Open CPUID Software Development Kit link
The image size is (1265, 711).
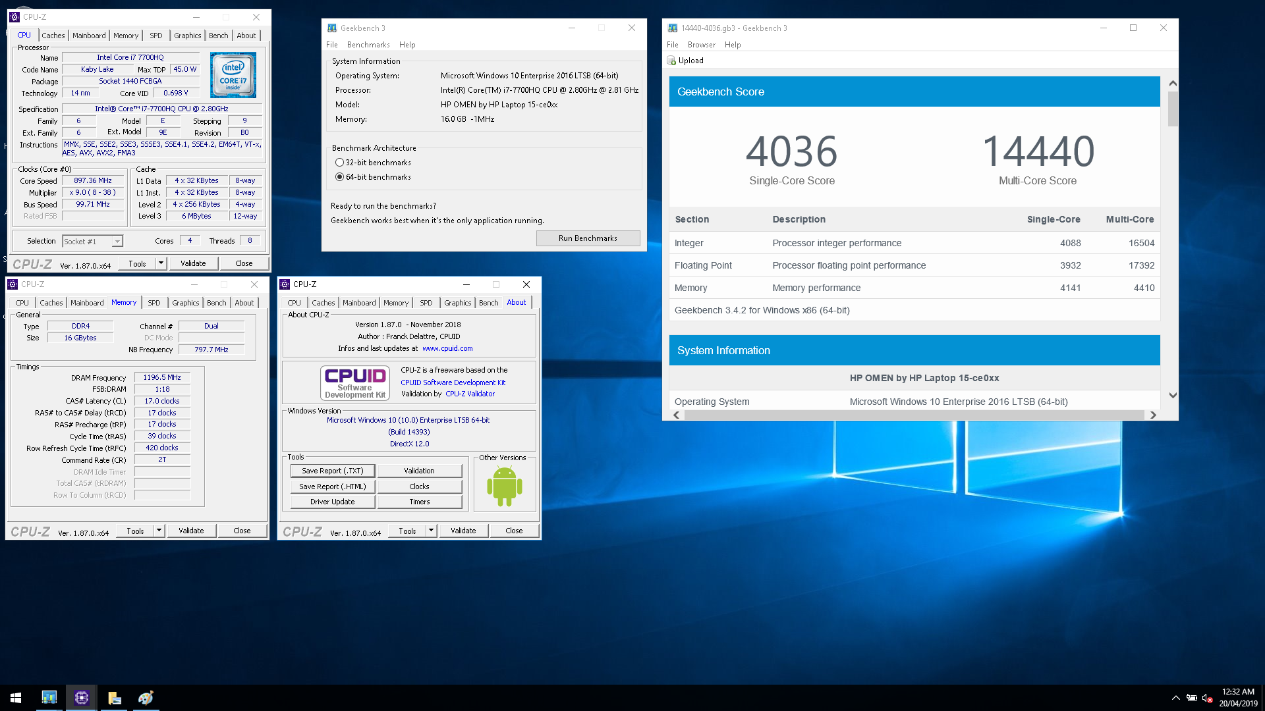453,382
